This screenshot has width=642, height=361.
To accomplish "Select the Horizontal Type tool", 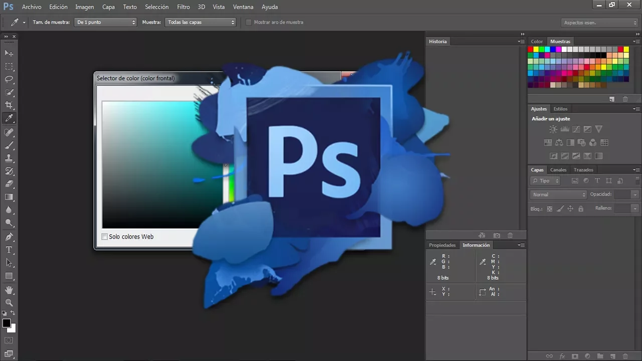I will (x=9, y=250).
